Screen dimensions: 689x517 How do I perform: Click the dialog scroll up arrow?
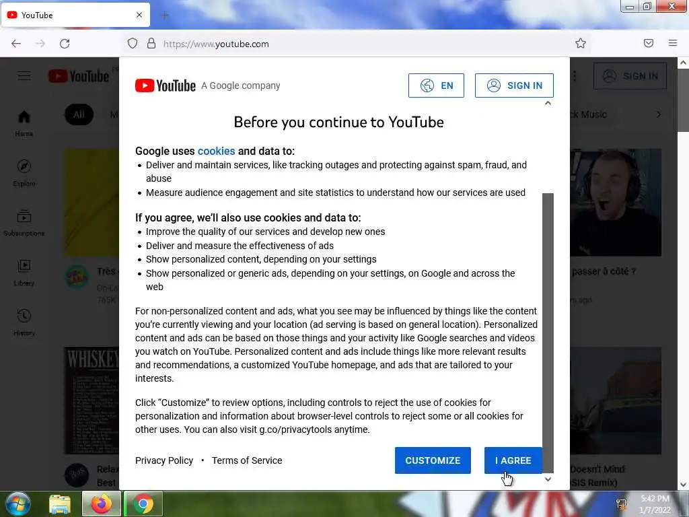click(x=548, y=103)
